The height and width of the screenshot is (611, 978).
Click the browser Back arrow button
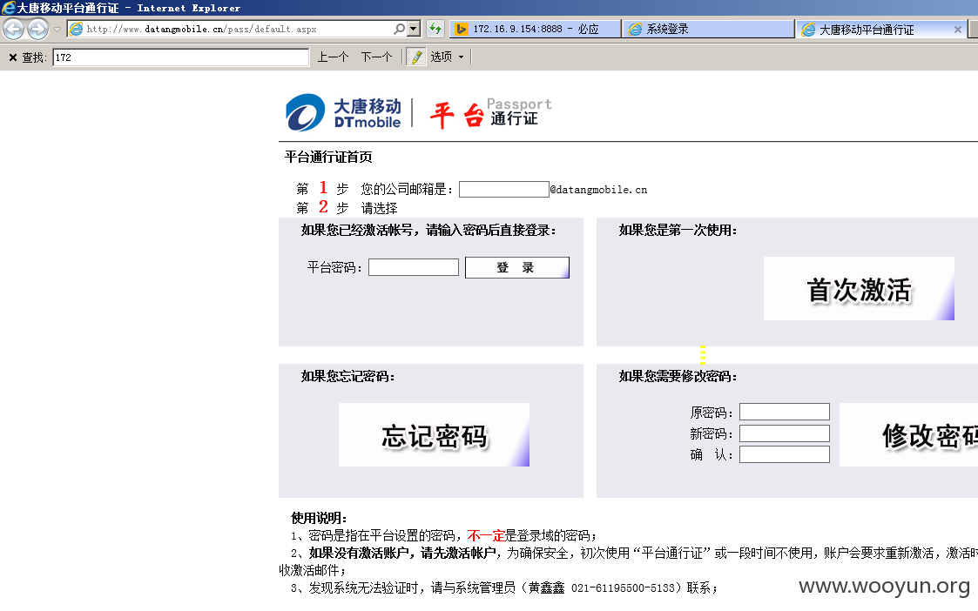[14, 29]
